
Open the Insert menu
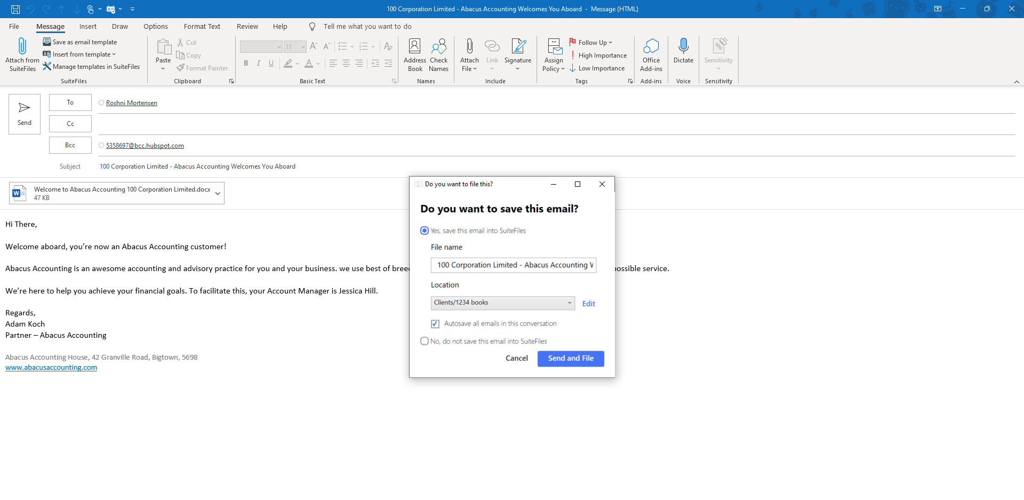tap(87, 26)
